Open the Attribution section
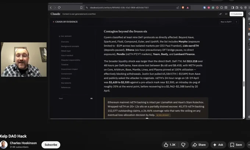The image size is (250, 150). (65, 78)
